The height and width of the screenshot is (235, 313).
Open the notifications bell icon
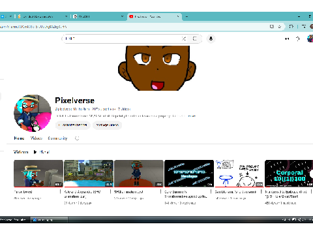[298, 39]
